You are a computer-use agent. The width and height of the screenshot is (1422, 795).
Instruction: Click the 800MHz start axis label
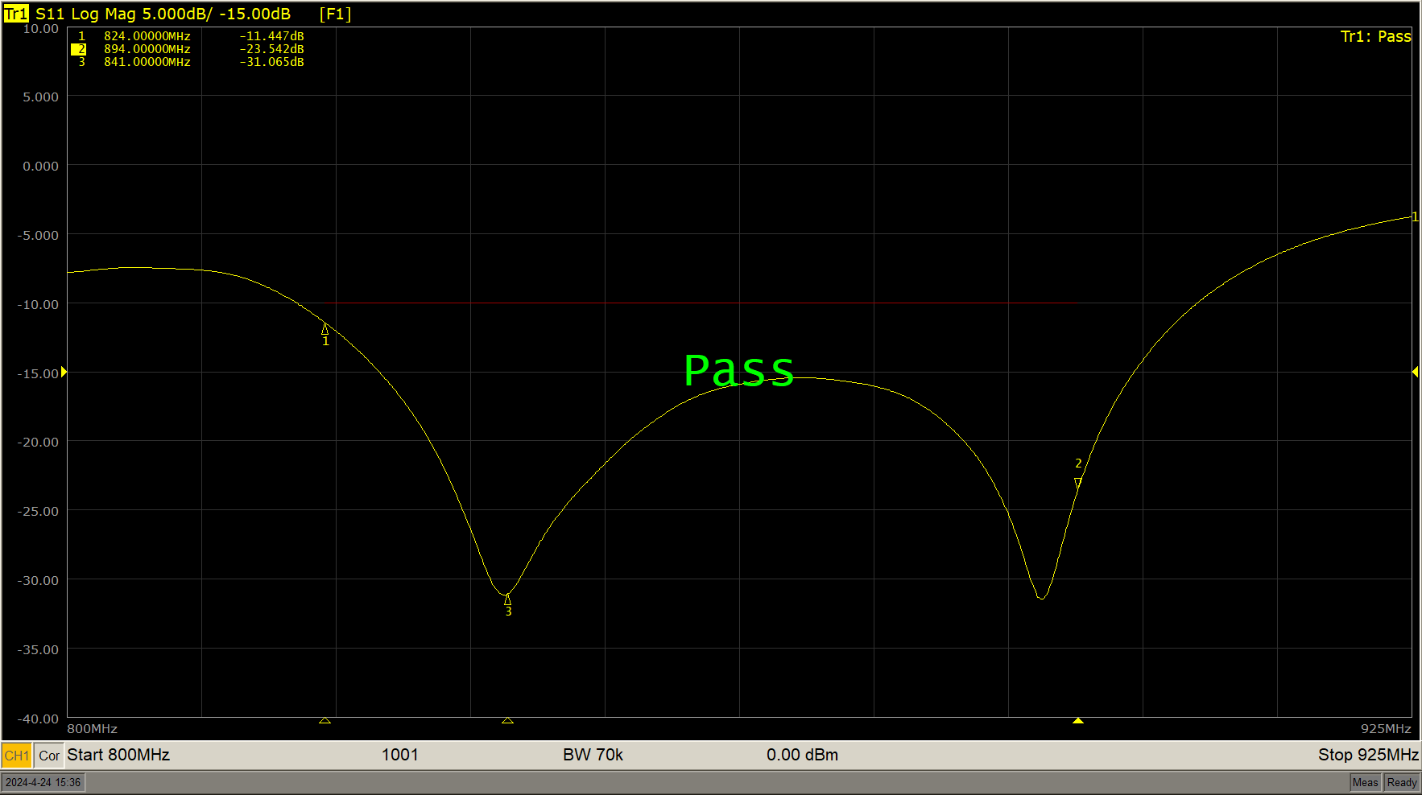(x=93, y=729)
